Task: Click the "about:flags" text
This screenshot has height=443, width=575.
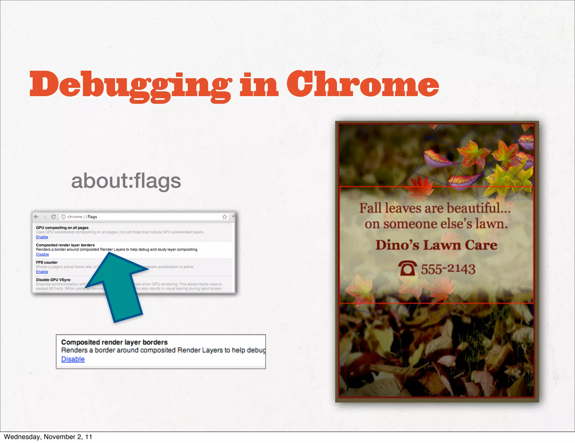Action: click(x=126, y=181)
